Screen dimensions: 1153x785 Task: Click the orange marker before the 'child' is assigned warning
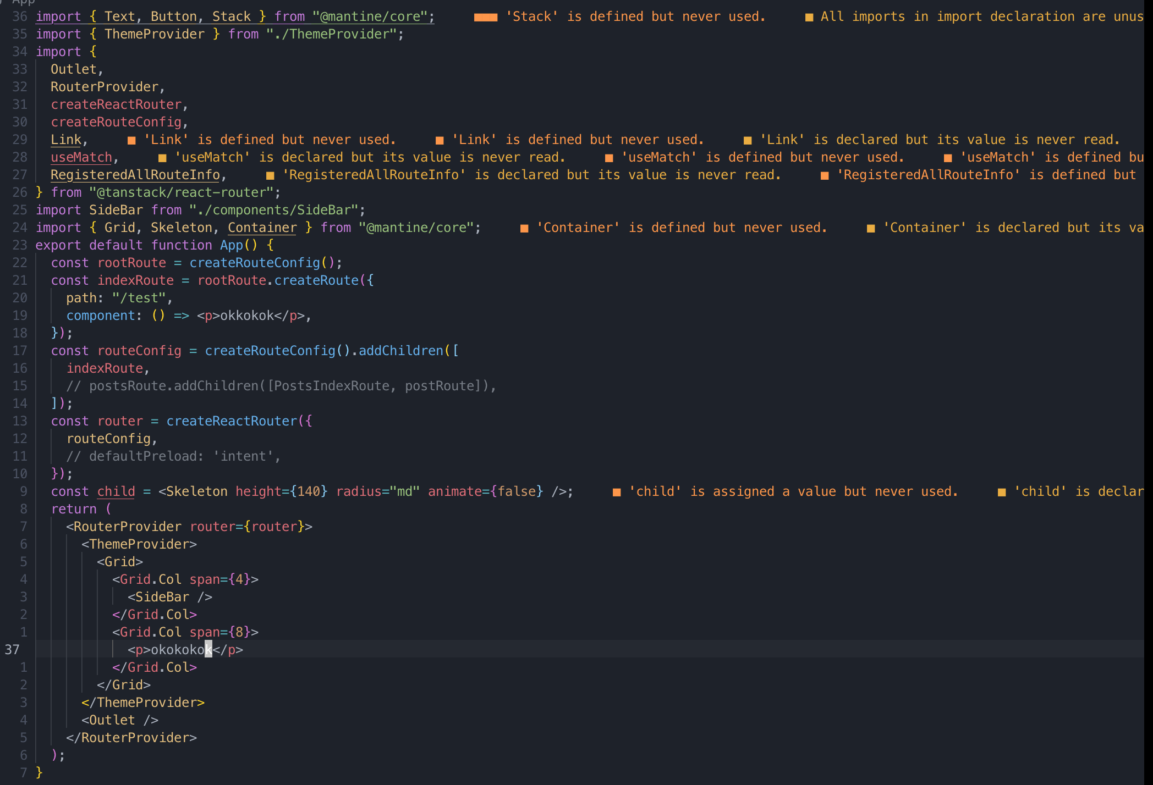coord(617,492)
